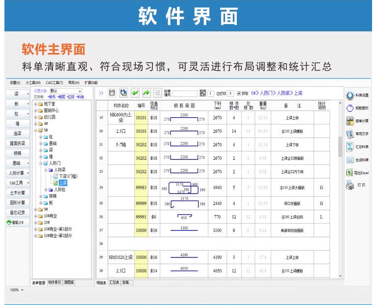375x305 pixels.
Task: Switch to the 汇总表 tab
Action: coord(114,282)
